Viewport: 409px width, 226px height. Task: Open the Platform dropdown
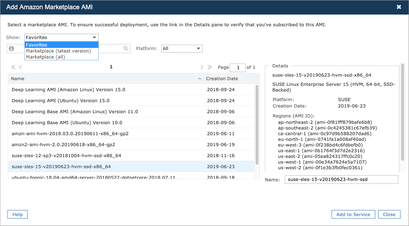click(x=182, y=49)
